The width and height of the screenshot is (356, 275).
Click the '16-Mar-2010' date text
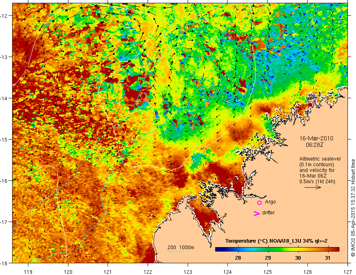pyautogui.click(x=316, y=138)
